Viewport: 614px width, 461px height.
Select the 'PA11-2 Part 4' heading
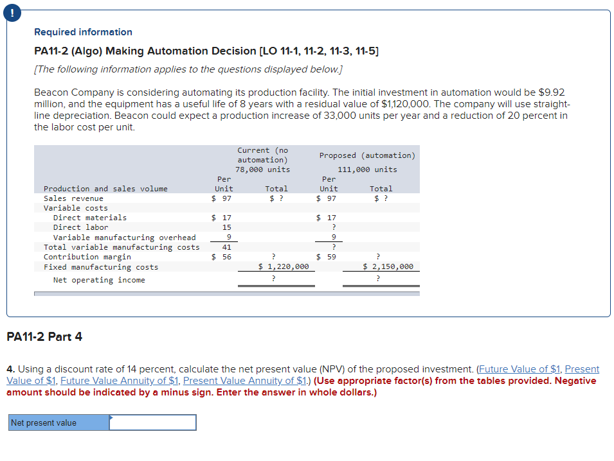coord(44,336)
